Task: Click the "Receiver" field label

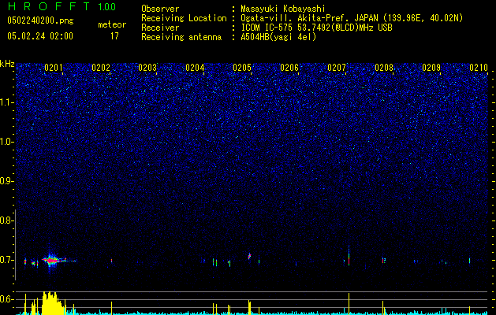Action: 160,28
